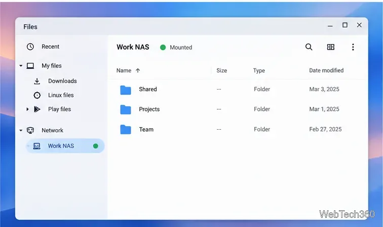Collapse the Network tree

coord(21,131)
